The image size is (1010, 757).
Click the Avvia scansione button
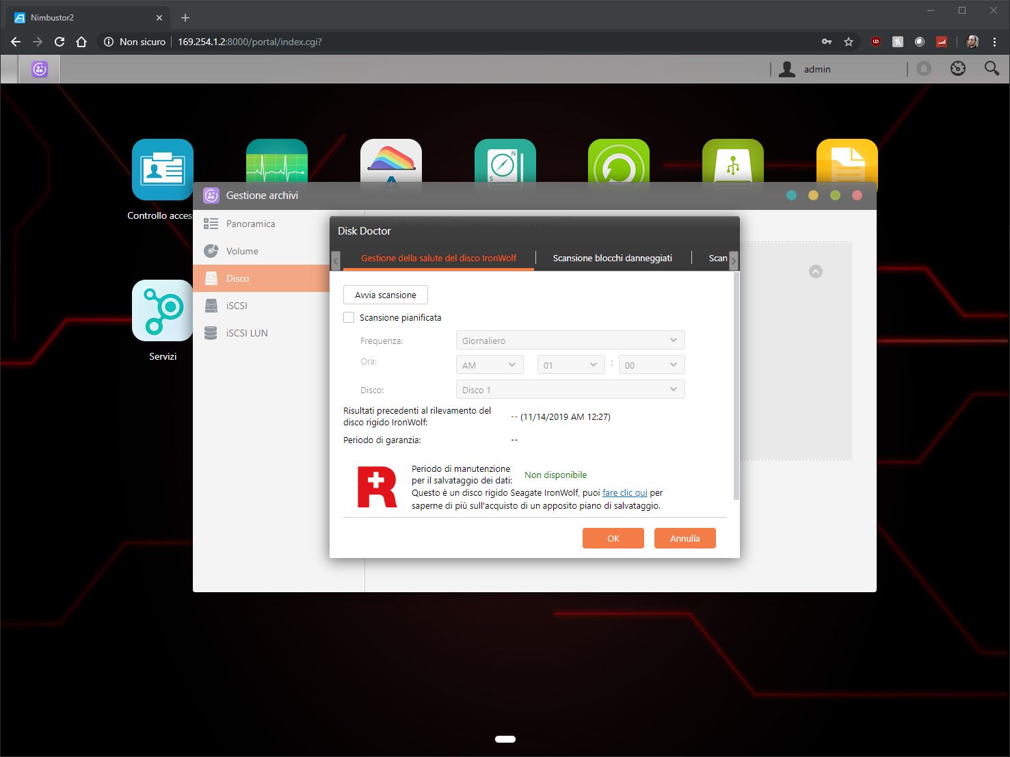click(385, 295)
